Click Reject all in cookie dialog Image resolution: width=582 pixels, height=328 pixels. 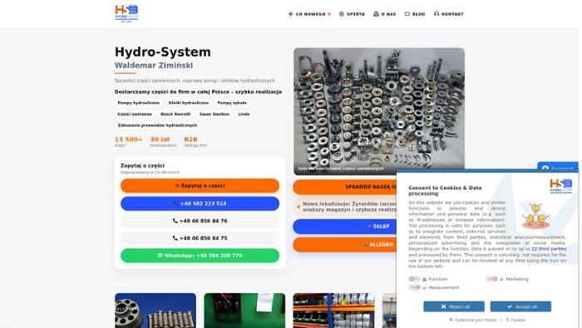pos(454,306)
